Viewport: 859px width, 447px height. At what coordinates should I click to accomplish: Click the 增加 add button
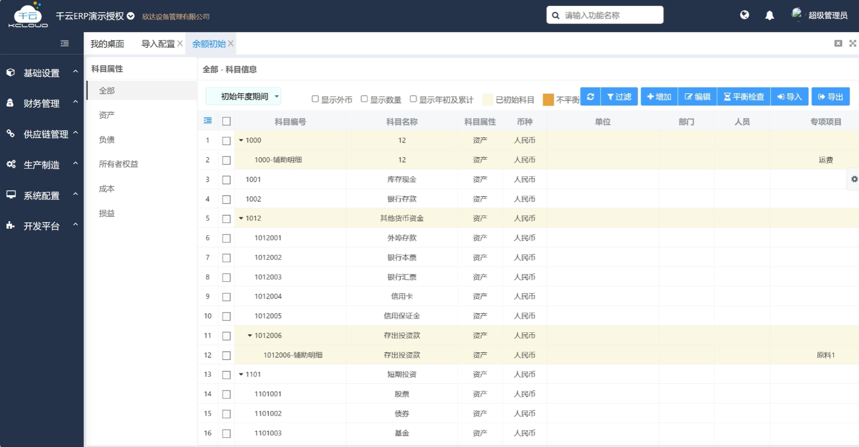(x=659, y=97)
